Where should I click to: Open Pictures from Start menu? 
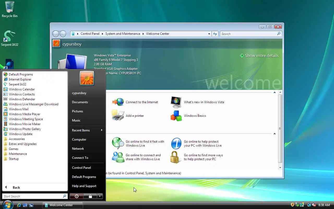pos(87,111)
